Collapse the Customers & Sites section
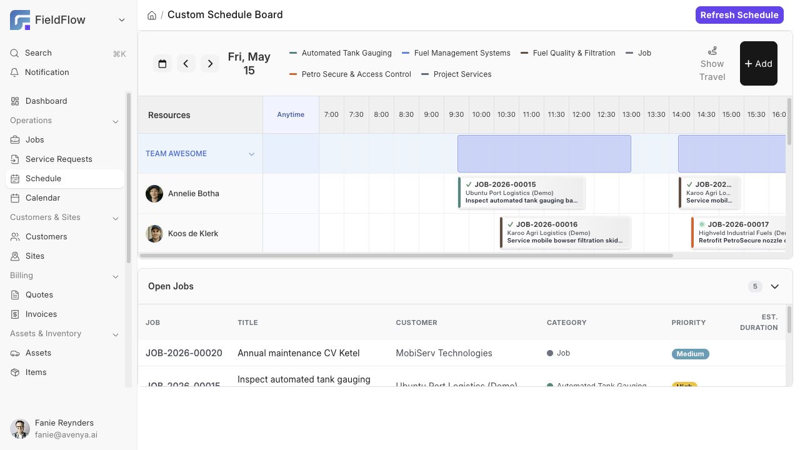This screenshot has height=450, width=800. 116,218
